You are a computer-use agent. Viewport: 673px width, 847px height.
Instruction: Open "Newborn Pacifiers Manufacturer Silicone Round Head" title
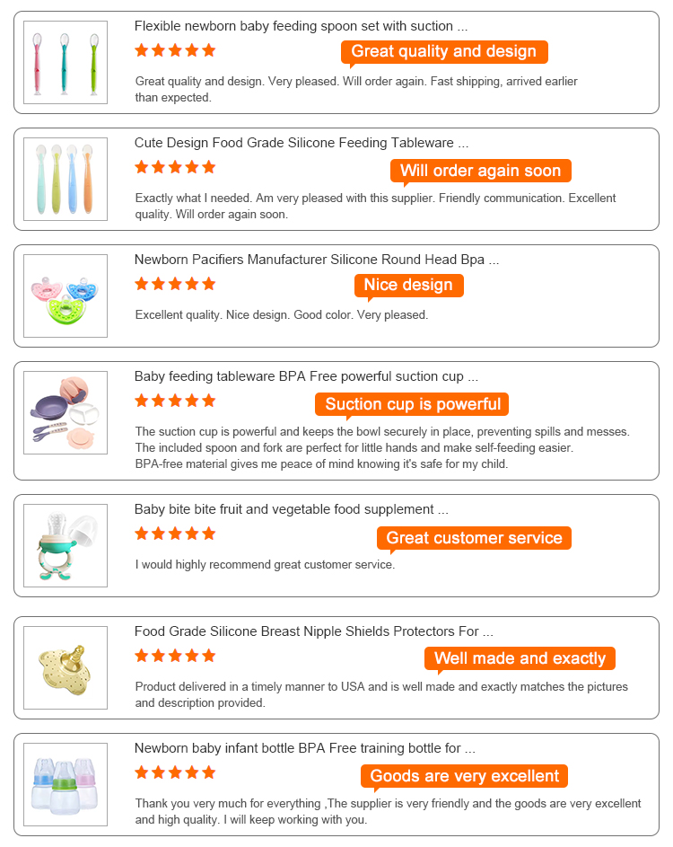pos(316,260)
